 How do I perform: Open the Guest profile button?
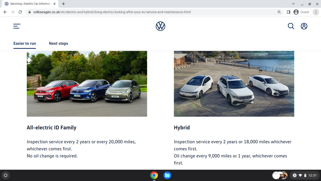(302, 12)
